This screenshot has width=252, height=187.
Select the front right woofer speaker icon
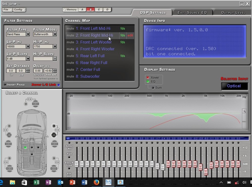coord(54,144)
